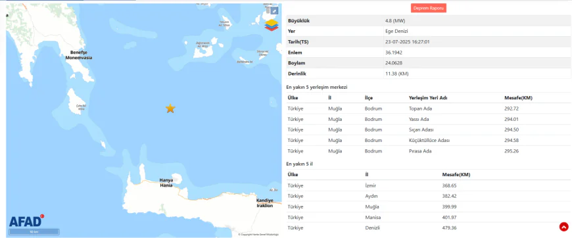Screen dimensions: 572x238
Task: Click the earthquake epicenter star marker
Action: (x=170, y=108)
